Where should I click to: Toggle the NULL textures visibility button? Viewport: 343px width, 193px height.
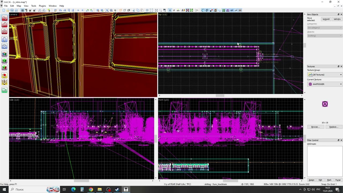pos(228,10)
